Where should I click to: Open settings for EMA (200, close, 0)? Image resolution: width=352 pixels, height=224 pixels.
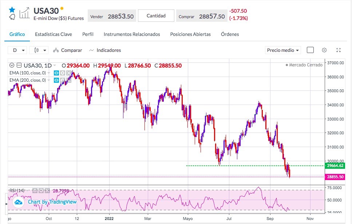(x=63, y=80)
